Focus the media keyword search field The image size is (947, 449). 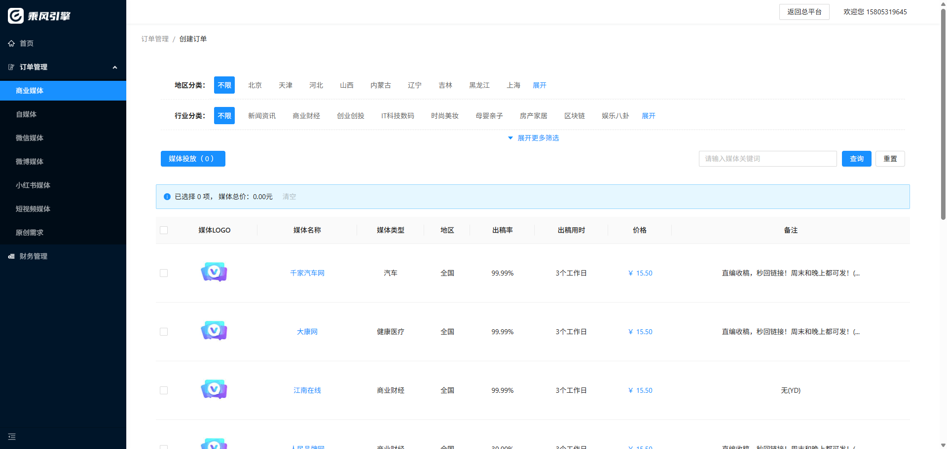[x=767, y=159]
